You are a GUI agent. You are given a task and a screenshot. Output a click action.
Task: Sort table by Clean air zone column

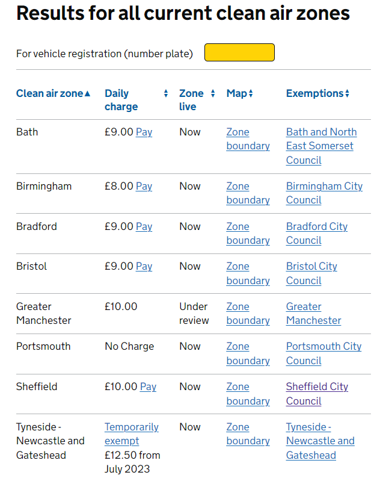coord(53,93)
